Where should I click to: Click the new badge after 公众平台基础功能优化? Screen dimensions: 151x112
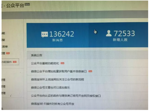(x=62, y=63)
